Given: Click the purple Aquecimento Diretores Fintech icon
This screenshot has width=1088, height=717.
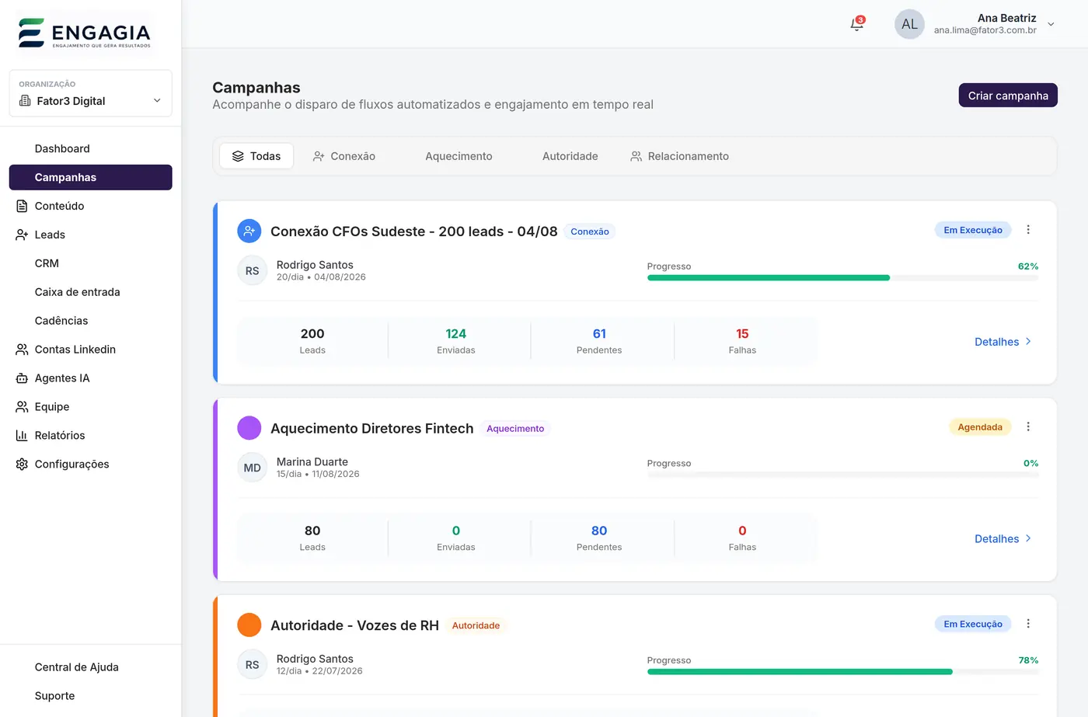Looking at the screenshot, I should pos(249,428).
